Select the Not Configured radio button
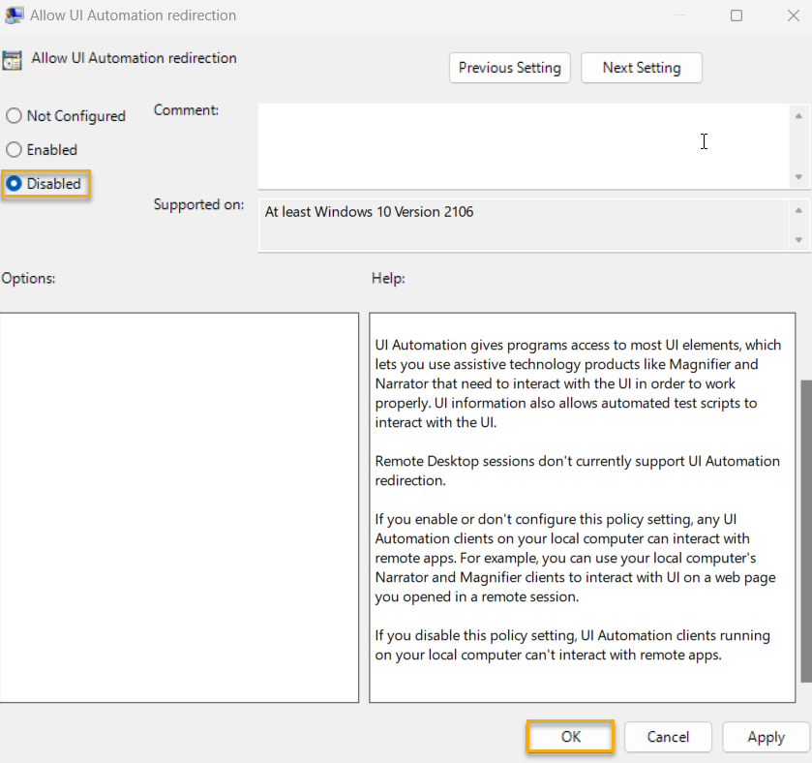 [14, 115]
